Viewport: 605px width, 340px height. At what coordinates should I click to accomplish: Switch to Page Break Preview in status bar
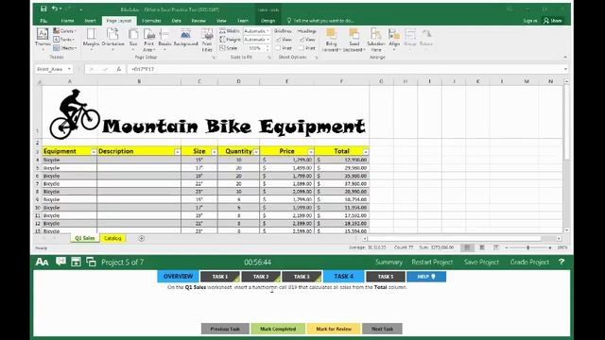tap(496, 247)
